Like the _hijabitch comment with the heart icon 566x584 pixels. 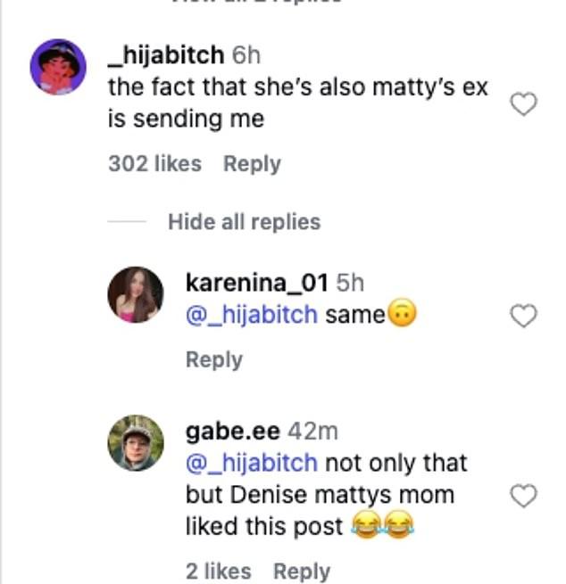coord(523,104)
